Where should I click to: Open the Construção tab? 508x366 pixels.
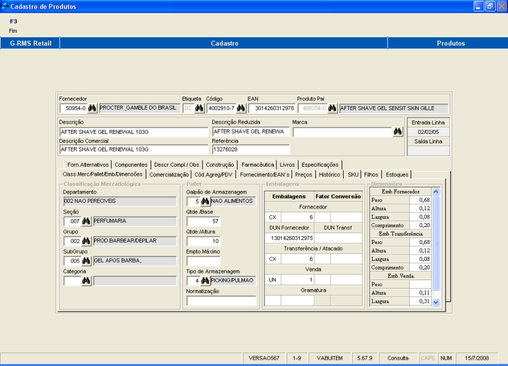pos(220,165)
